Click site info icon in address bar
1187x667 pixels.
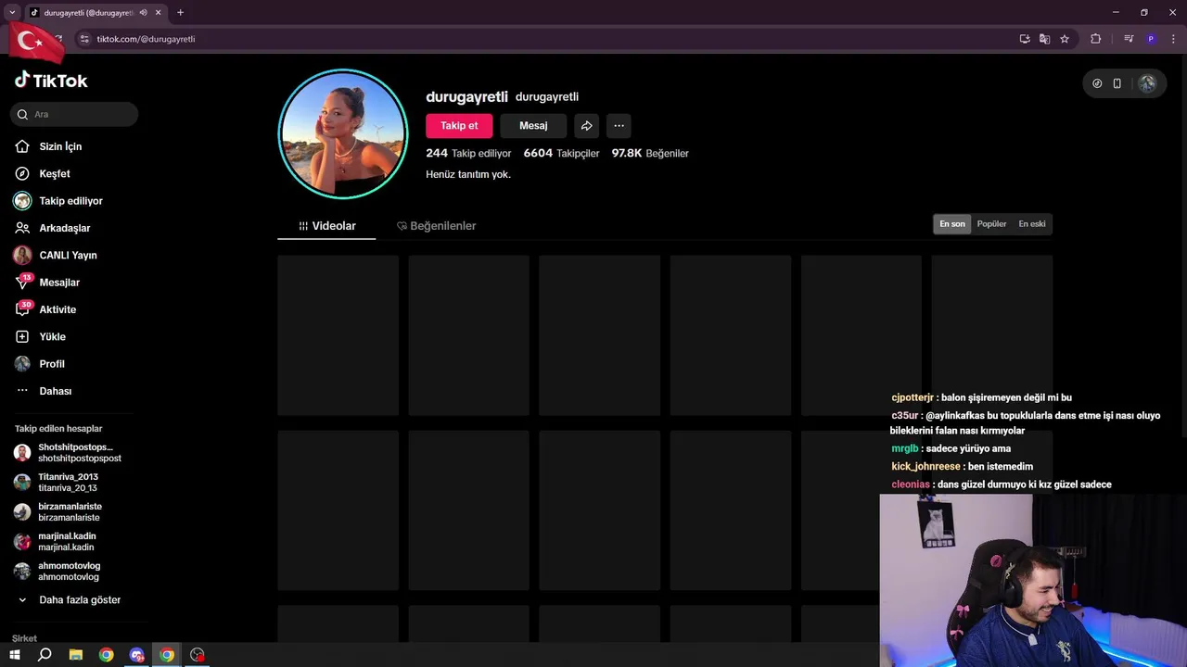pos(84,39)
